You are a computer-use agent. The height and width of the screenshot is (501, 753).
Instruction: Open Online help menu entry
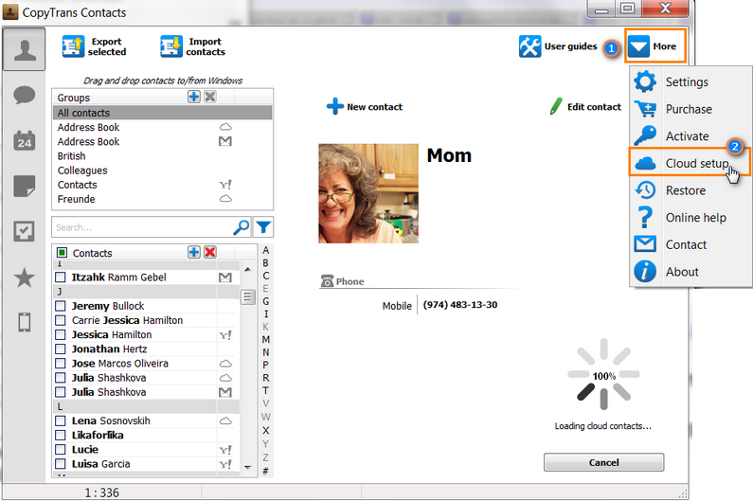tap(690, 218)
